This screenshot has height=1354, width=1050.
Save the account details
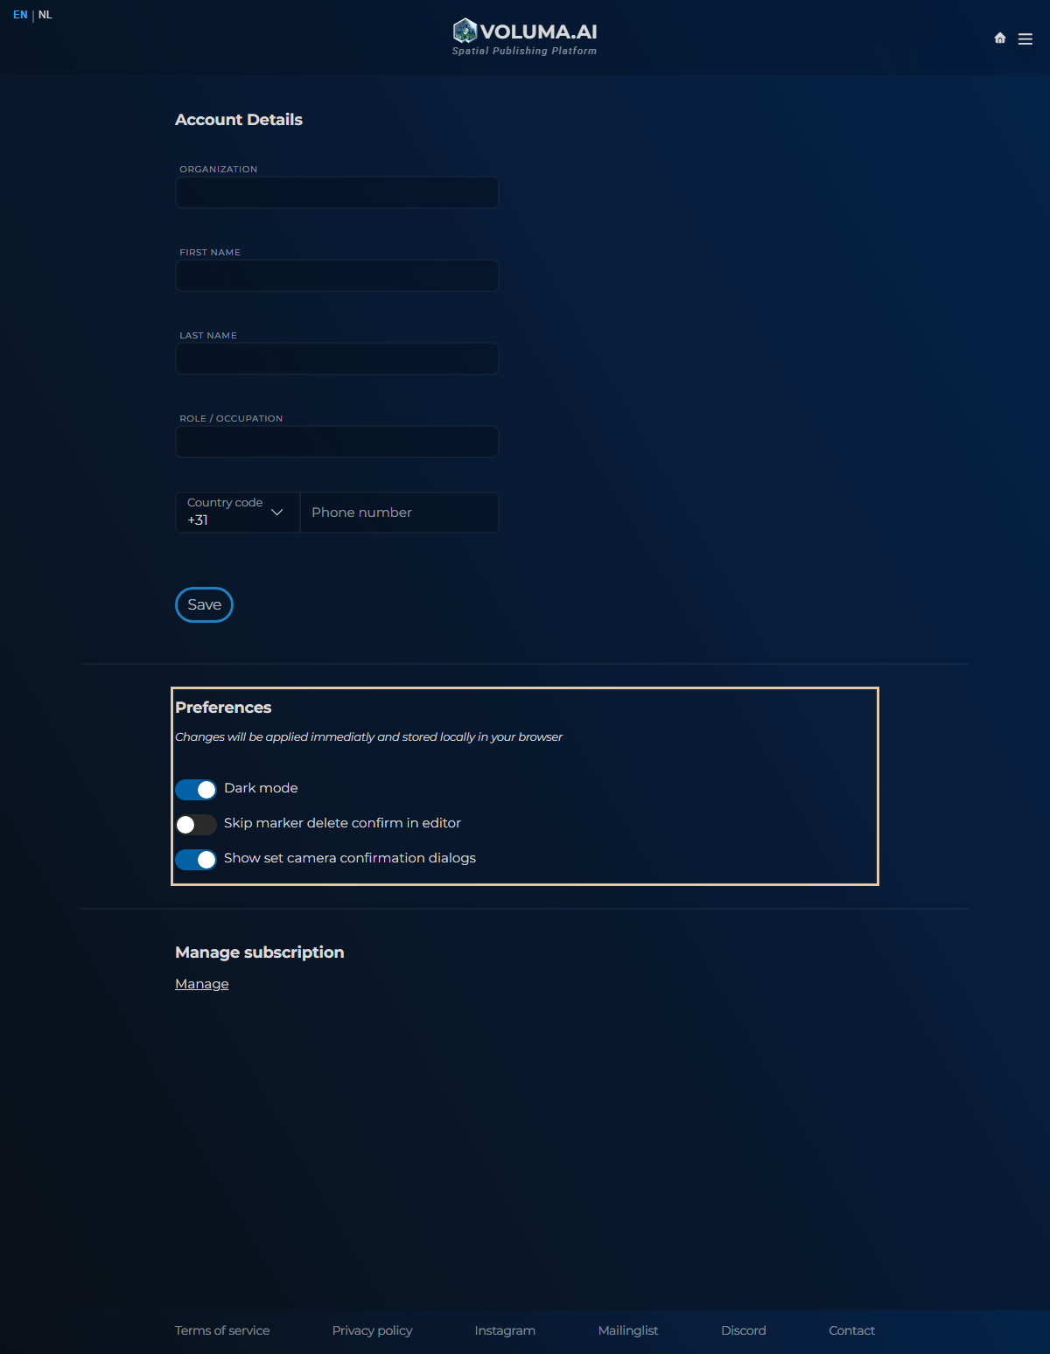pos(204,604)
